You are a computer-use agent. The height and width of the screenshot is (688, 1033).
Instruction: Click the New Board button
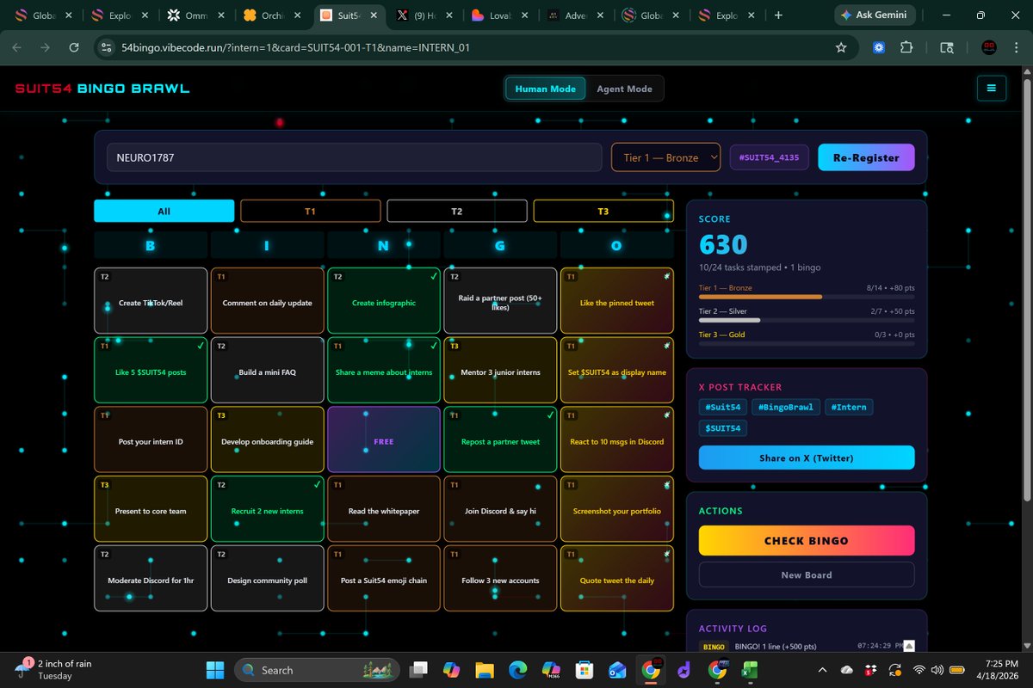(x=807, y=574)
